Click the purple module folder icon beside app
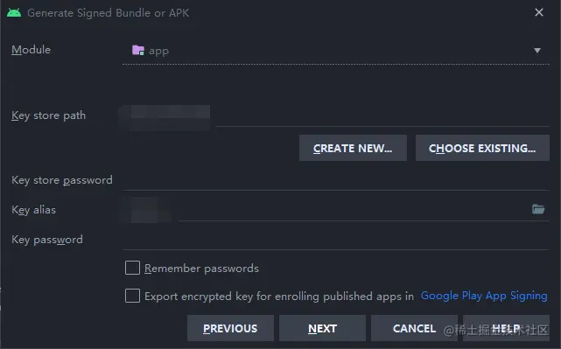Viewport: 561px width, 349px height. tap(138, 50)
